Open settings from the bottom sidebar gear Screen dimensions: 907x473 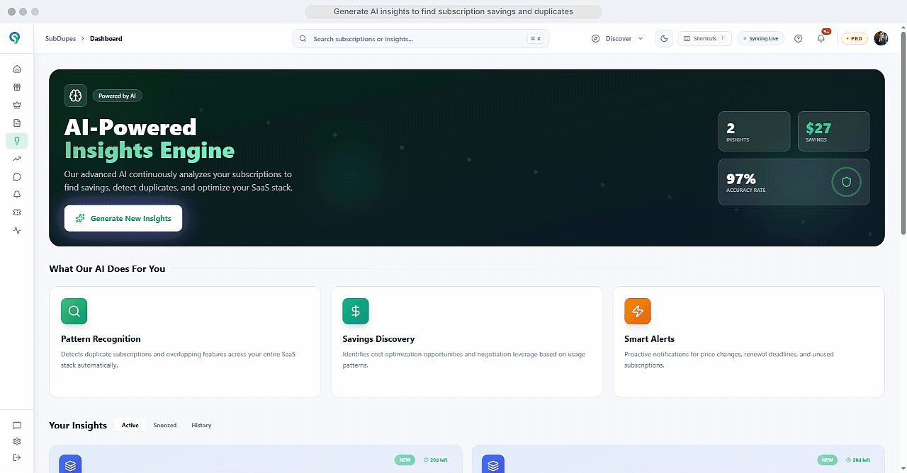click(16, 440)
